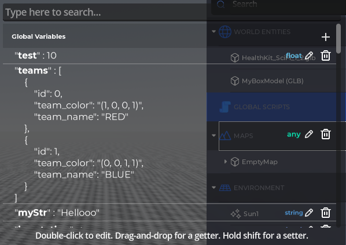Screen dimensions: 346x245
Task: Click the "team_name": "BLUE" line
Action: [x=84, y=175]
